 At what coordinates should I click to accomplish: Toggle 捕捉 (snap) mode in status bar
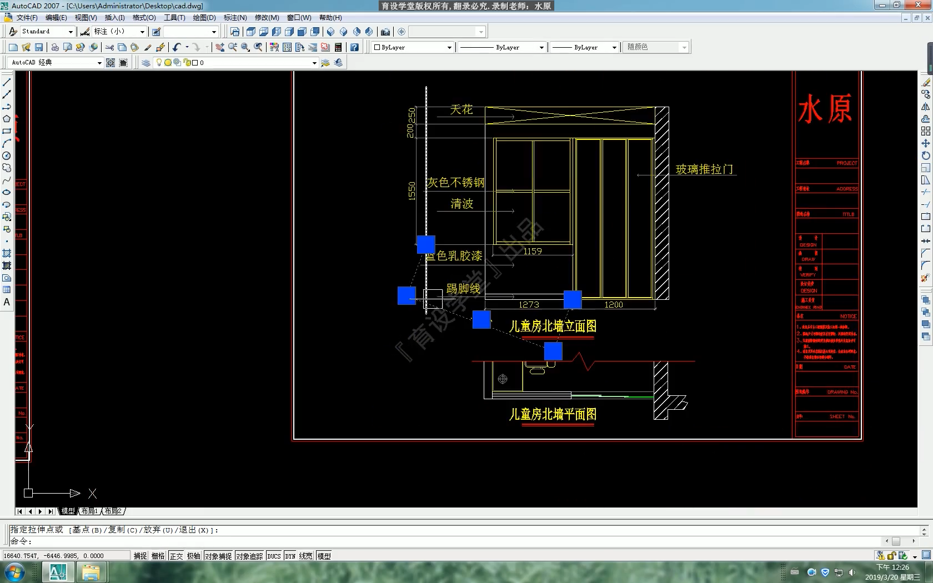pos(141,556)
